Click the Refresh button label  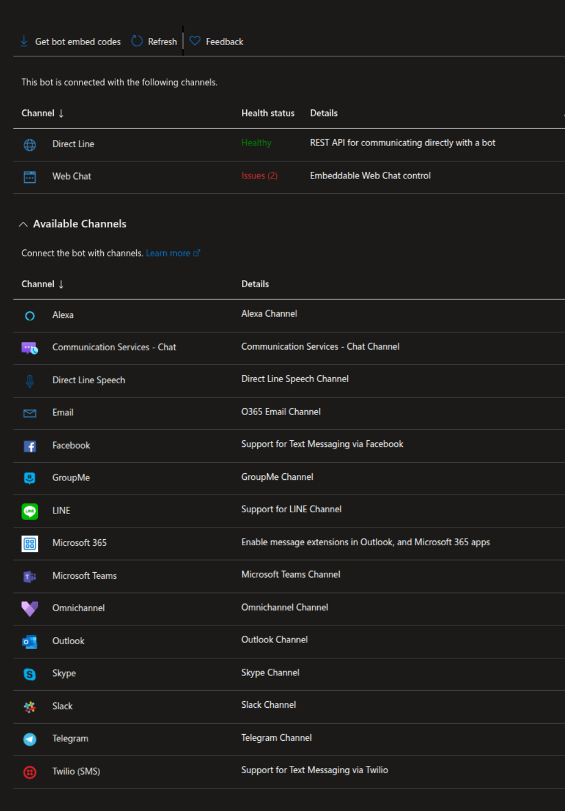163,42
